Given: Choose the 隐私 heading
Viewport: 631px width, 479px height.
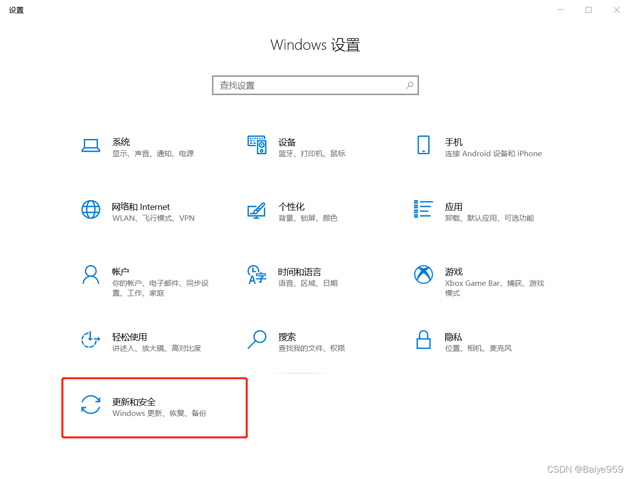Looking at the screenshot, I should (x=454, y=337).
